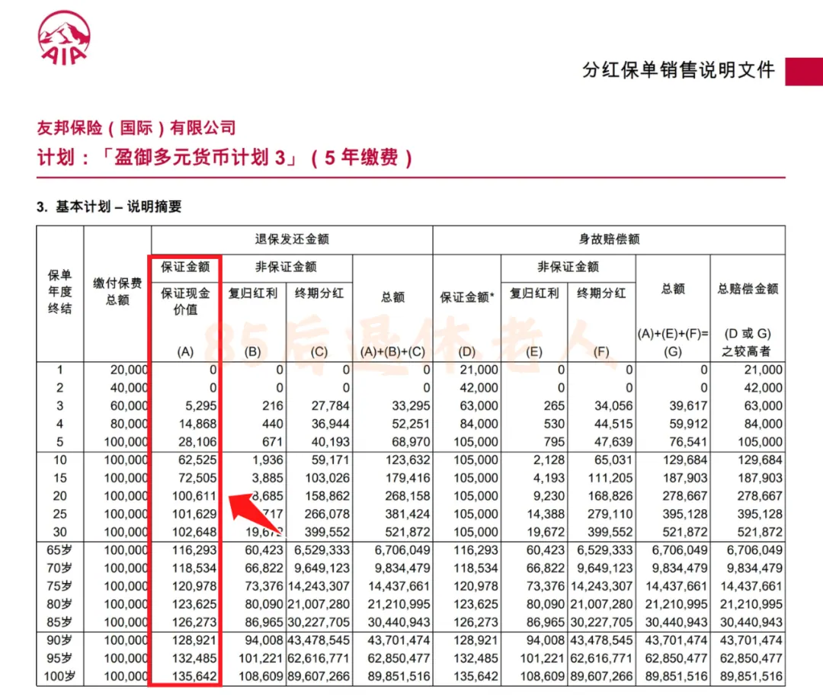Click the AIA logo
823x698 pixels.
pos(64,38)
